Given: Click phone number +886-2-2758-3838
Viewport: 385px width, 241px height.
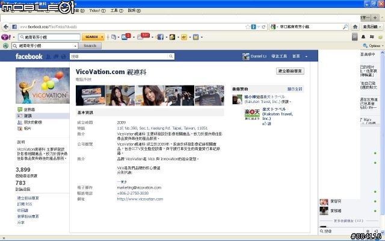Looking at the screenshot, I should pos(133,193).
